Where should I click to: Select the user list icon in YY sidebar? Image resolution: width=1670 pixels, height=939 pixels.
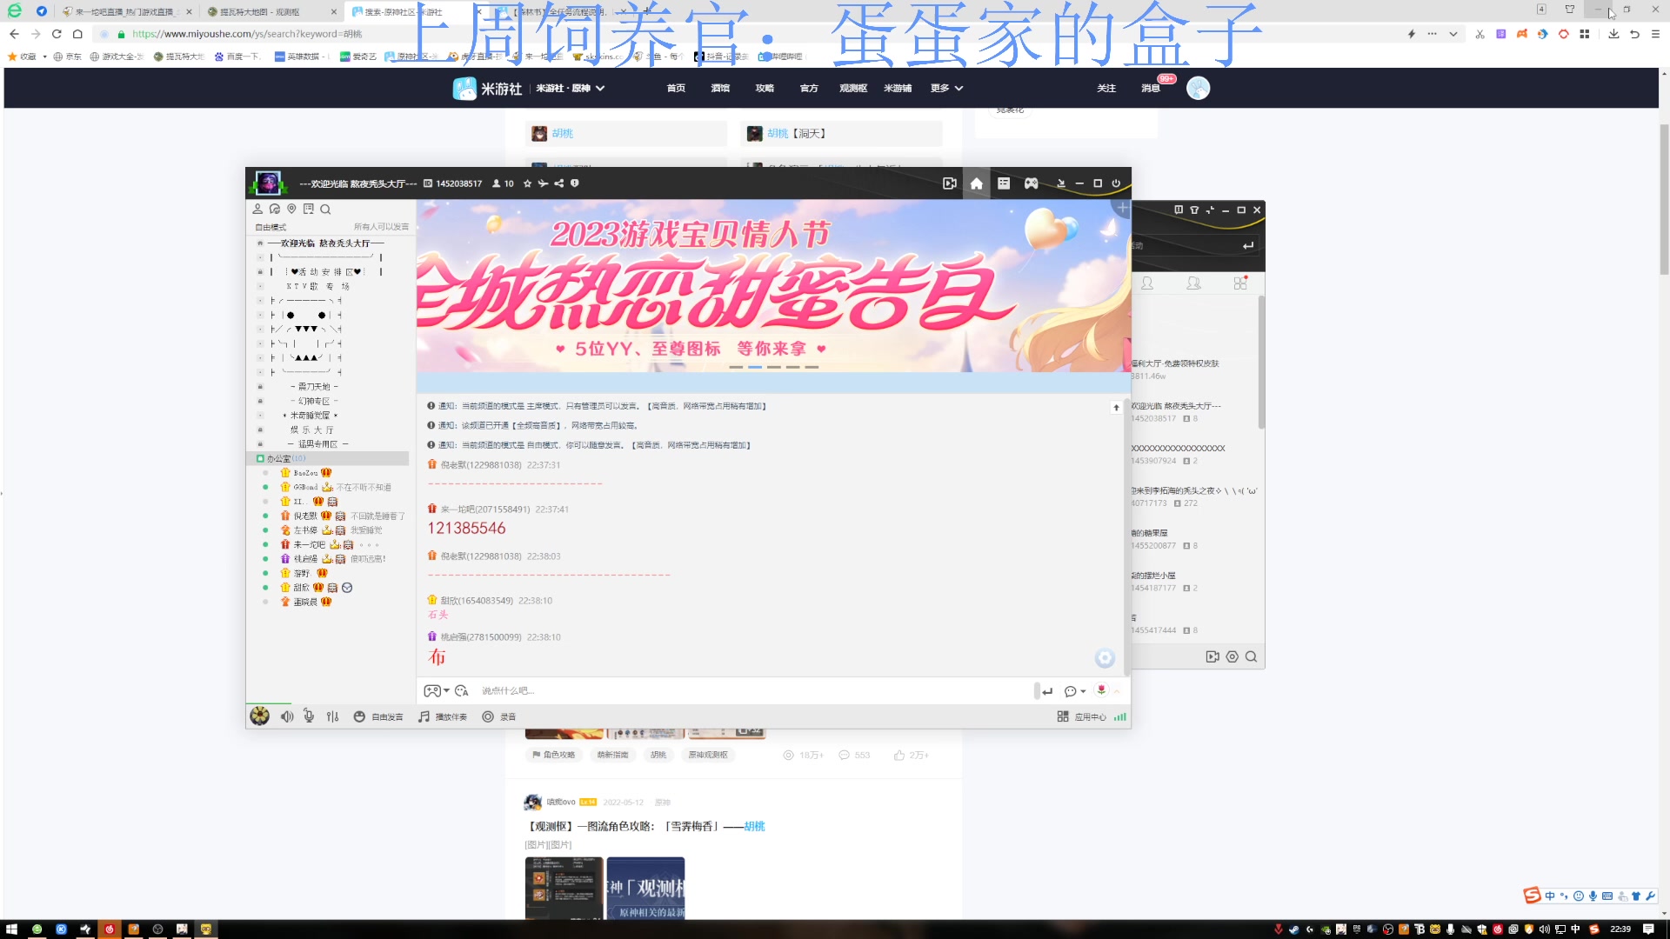pyautogui.click(x=257, y=209)
